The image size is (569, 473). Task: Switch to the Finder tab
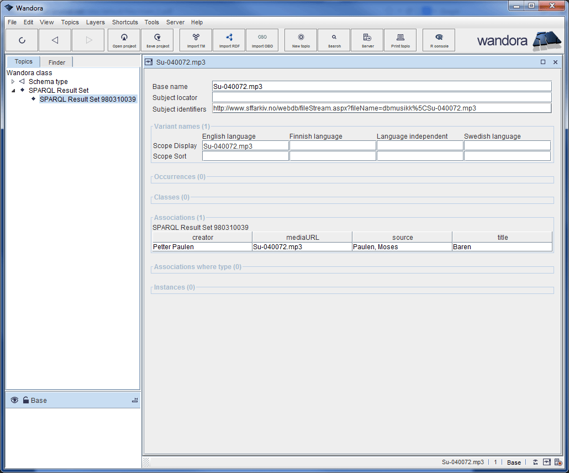(56, 61)
